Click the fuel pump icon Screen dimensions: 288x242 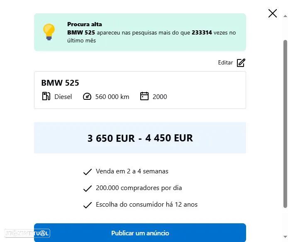pos(46,96)
